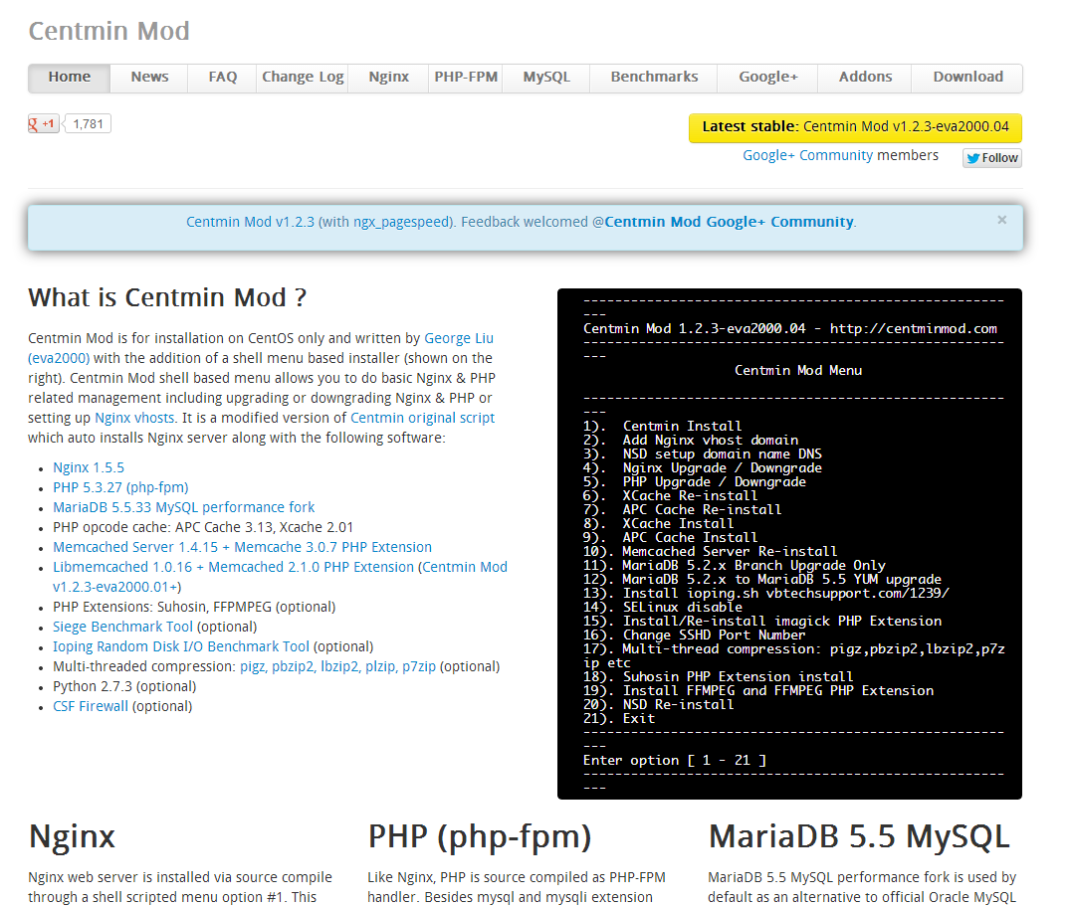Click the Twitter Follow button
Image resolution: width=1071 pixels, height=906 pixels.
pyautogui.click(x=991, y=157)
